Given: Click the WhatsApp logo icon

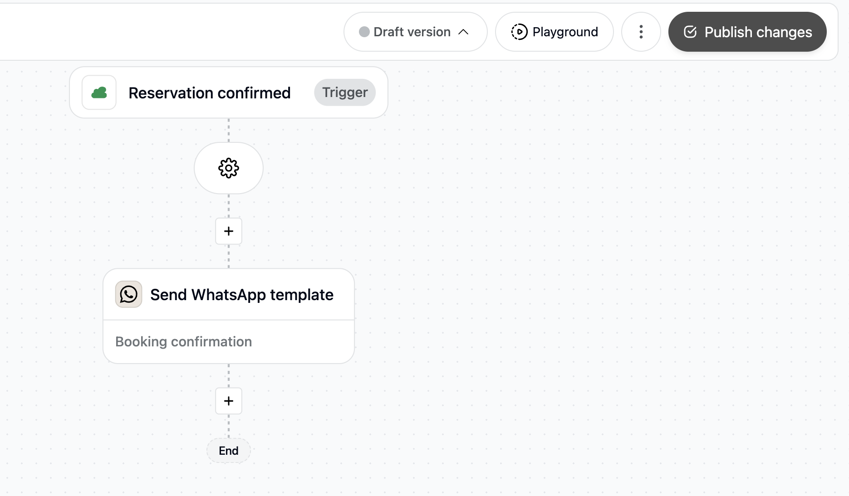Looking at the screenshot, I should pos(128,294).
